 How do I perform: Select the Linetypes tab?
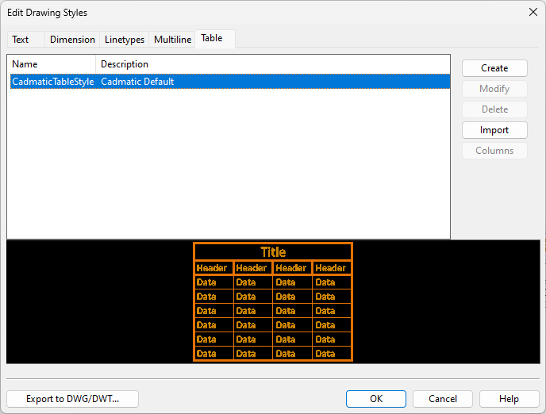pyautogui.click(x=125, y=40)
